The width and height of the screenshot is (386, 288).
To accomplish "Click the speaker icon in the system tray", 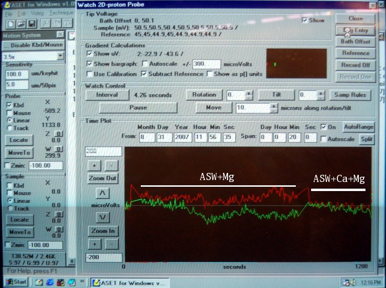I will [x=352, y=282].
